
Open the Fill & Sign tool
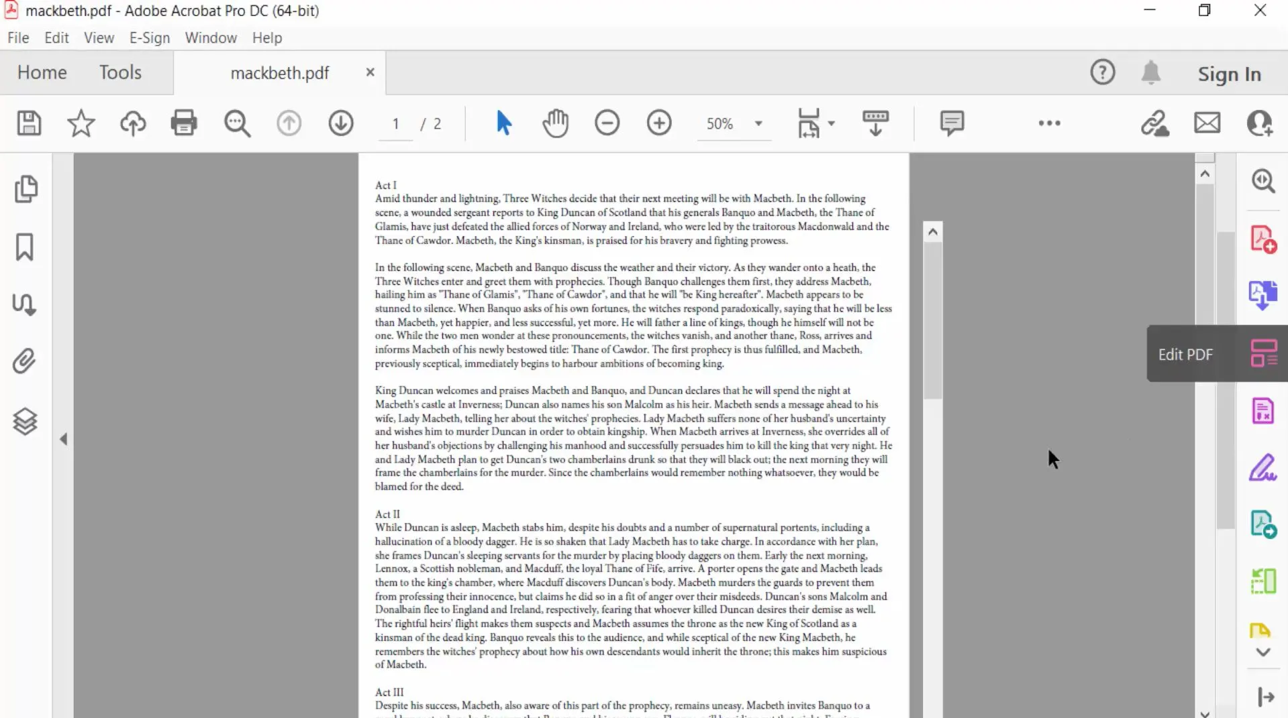point(1262,468)
